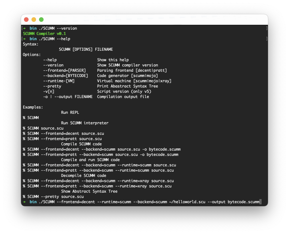289x234 pixels.
Task: Click the 'Syntax:' heading
Action: pos(31,44)
